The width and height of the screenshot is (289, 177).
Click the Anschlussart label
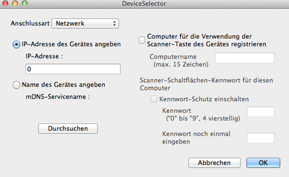[30, 23]
